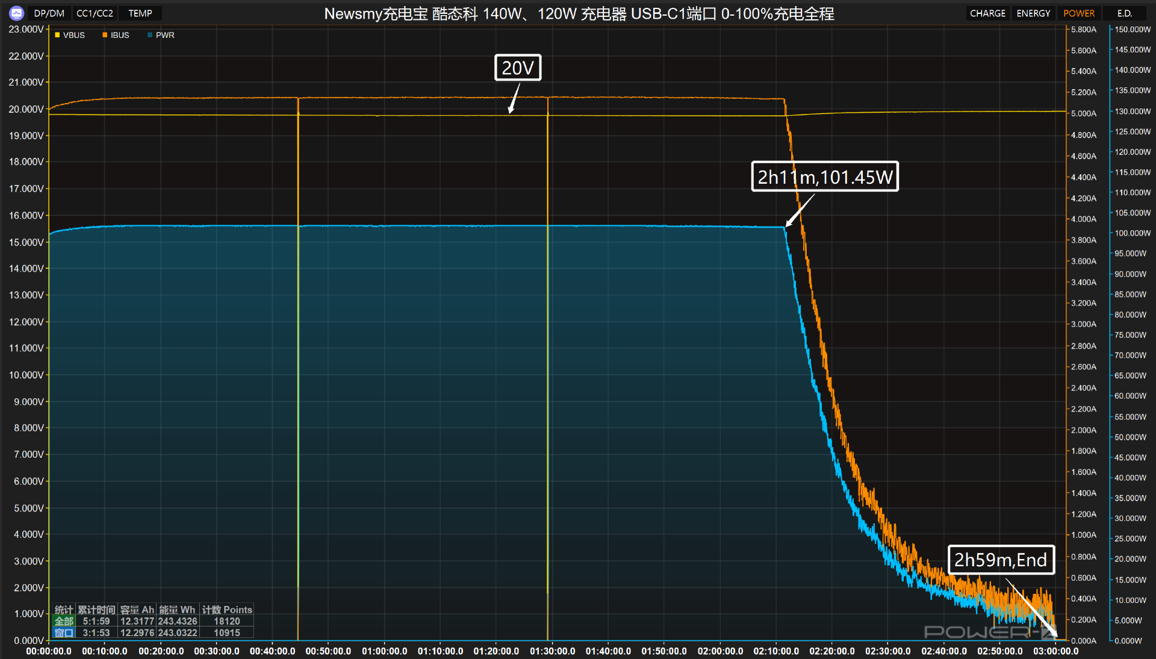Open the TEMP tab
Image resolution: width=1156 pixels, height=659 pixels.
[x=140, y=13]
